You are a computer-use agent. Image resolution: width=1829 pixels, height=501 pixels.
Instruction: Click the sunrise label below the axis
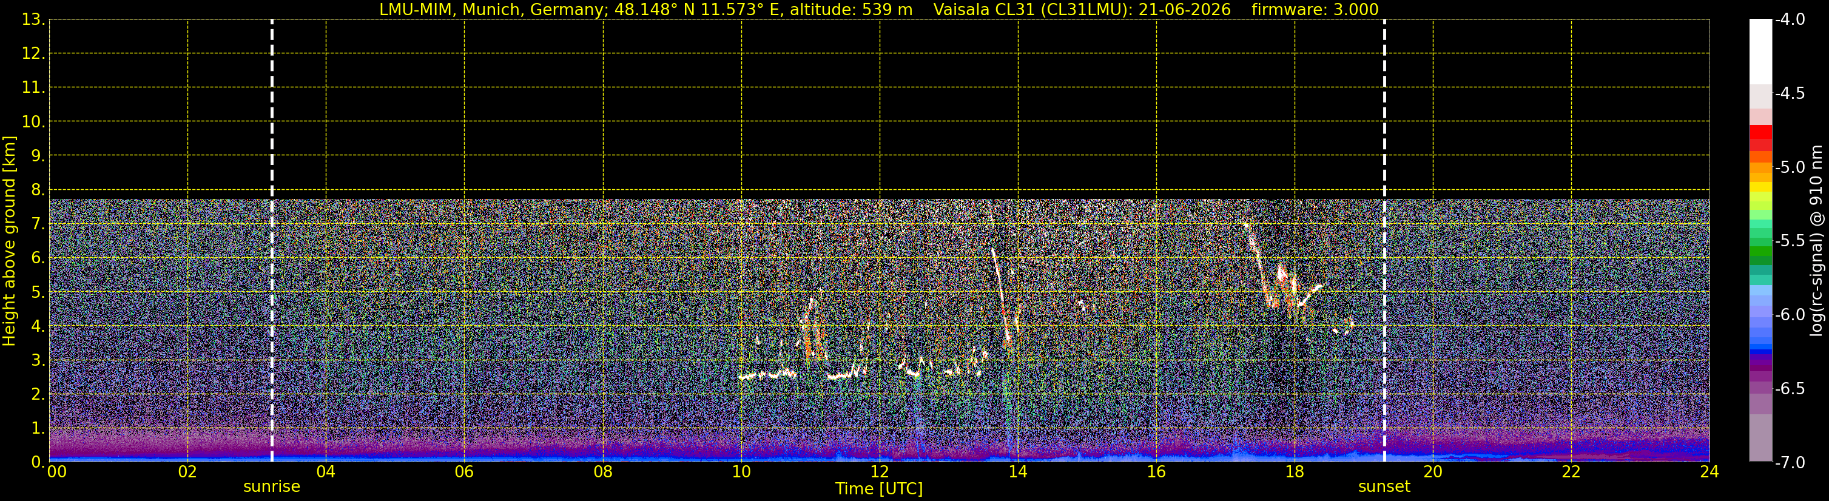(272, 487)
